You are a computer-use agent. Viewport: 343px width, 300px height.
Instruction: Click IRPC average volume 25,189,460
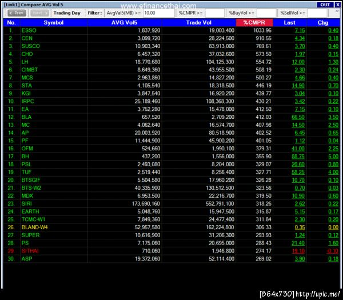pos(147,101)
